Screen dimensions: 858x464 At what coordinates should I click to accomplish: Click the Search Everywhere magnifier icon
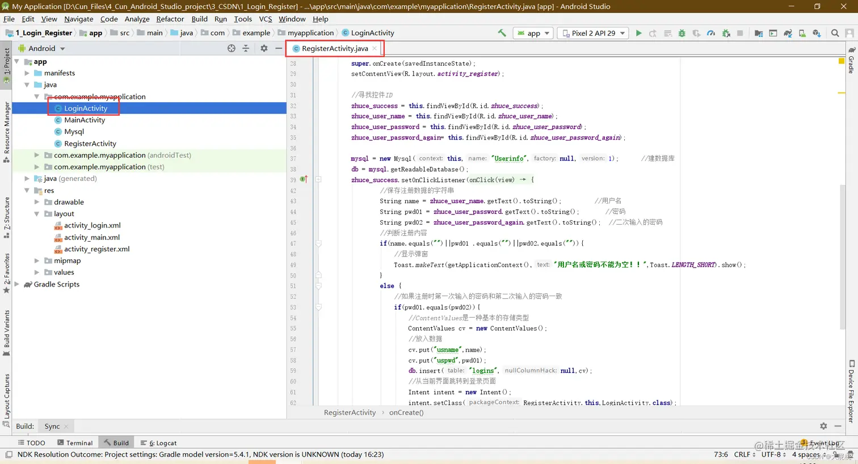[x=835, y=33]
